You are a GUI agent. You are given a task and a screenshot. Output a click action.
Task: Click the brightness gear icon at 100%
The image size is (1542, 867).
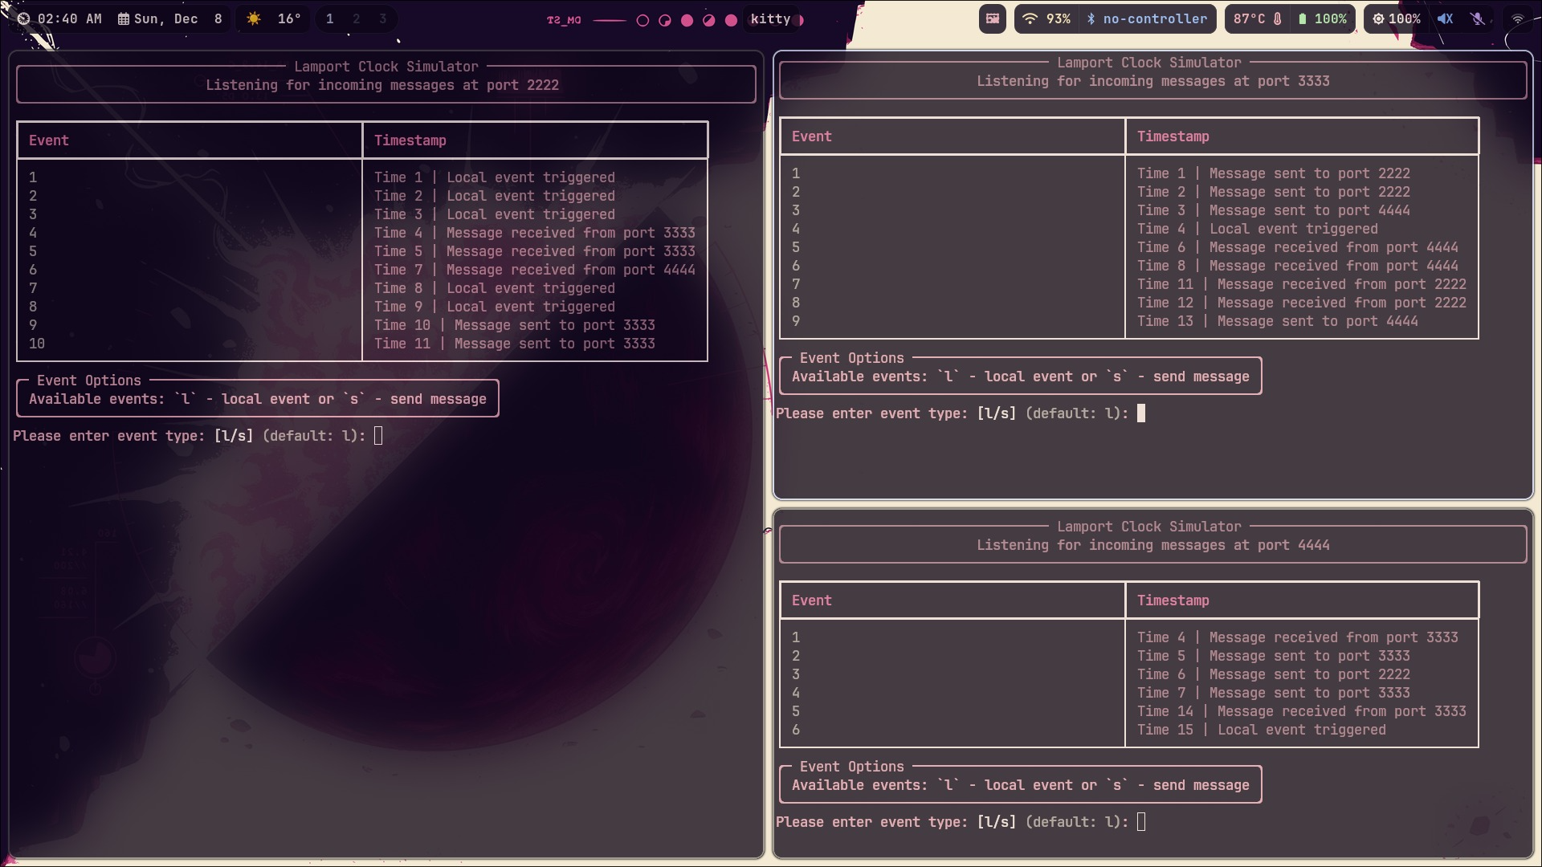point(1378,18)
